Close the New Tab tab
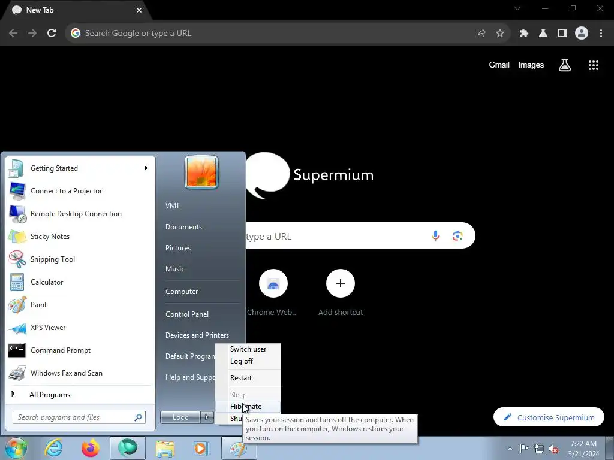This screenshot has width=614, height=460. [x=139, y=10]
